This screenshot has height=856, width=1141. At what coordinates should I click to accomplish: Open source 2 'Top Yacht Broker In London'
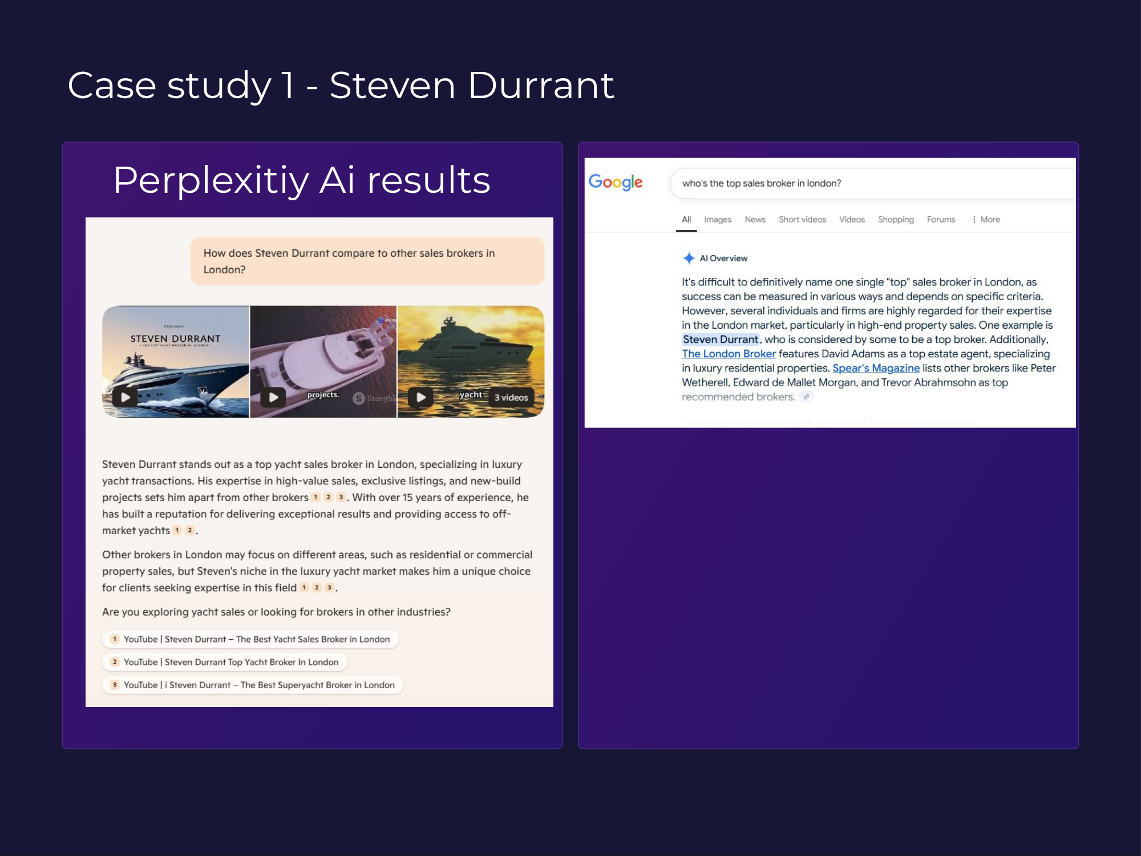225,662
